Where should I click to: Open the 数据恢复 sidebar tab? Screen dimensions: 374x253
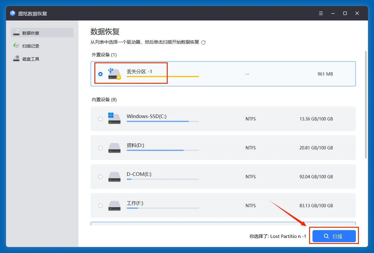click(42, 33)
